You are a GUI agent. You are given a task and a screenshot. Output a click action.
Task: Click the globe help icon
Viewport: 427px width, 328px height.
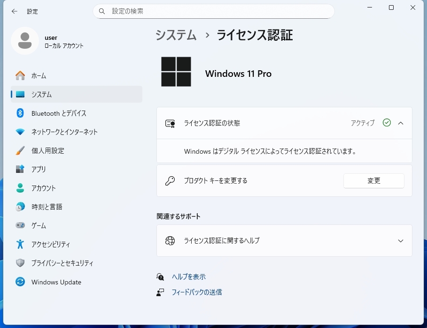click(170, 241)
